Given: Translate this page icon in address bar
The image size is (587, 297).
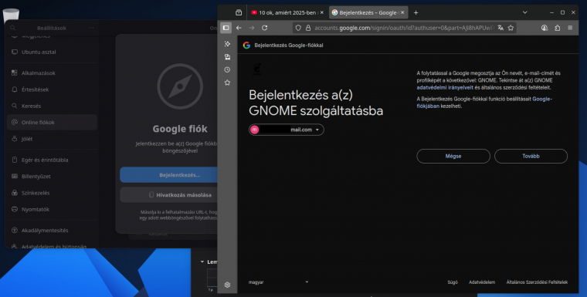Looking at the screenshot, I should (x=500, y=28).
